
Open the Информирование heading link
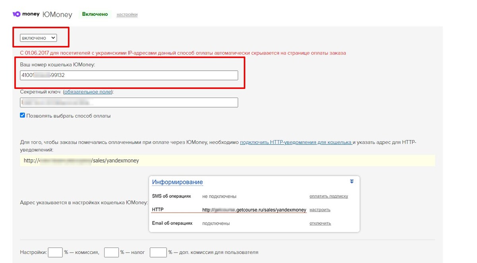point(177,182)
